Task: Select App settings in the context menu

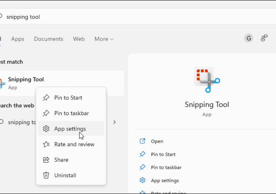Action: [71, 128]
